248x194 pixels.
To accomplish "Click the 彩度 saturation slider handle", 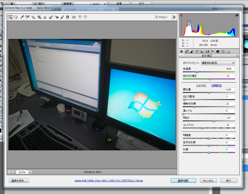I will coord(209,153).
